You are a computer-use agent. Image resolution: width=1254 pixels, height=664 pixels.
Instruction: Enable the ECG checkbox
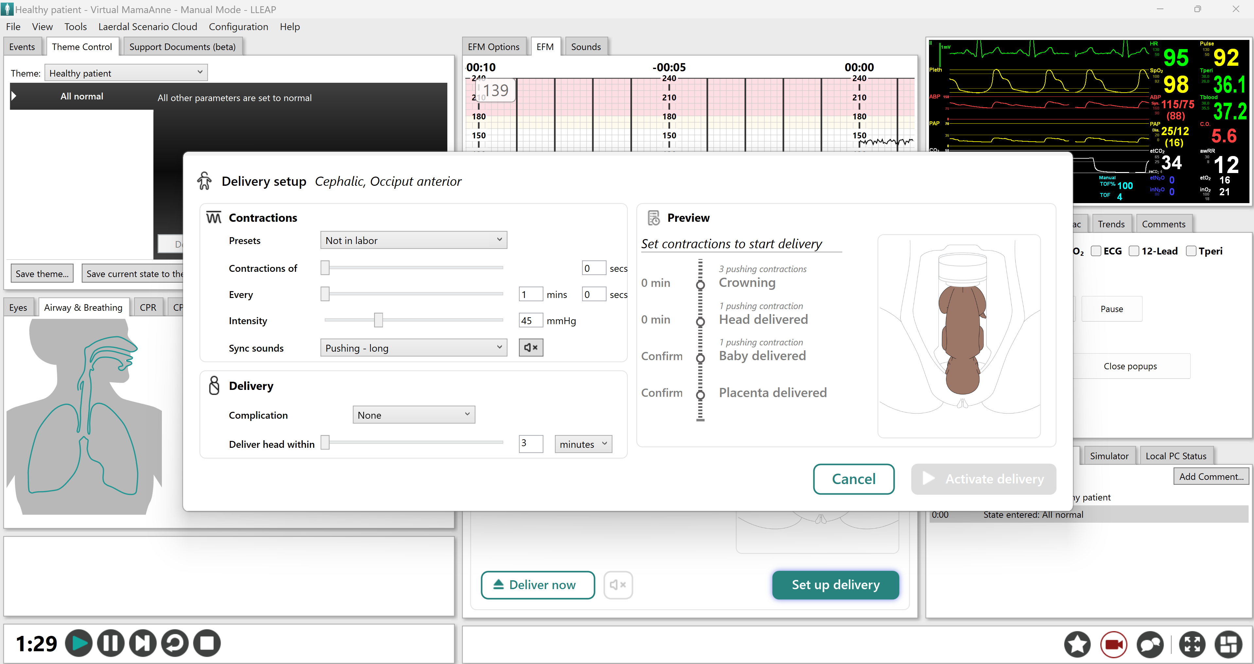point(1096,251)
